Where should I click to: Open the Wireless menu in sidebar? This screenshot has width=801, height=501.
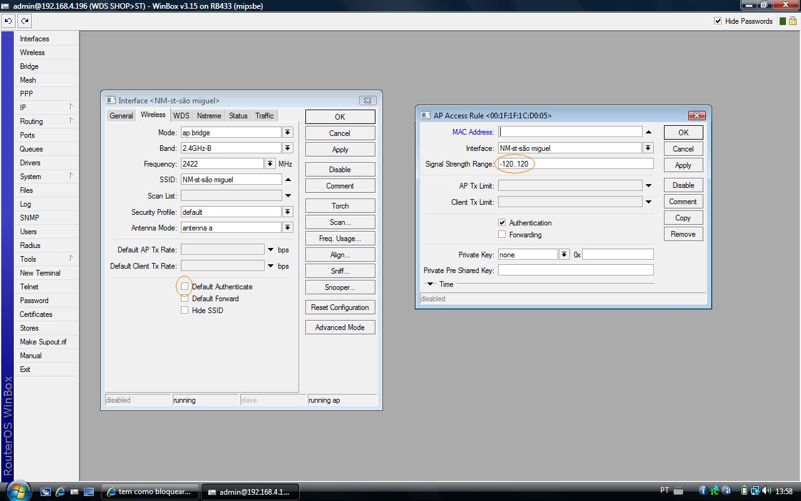pos(33,53)
